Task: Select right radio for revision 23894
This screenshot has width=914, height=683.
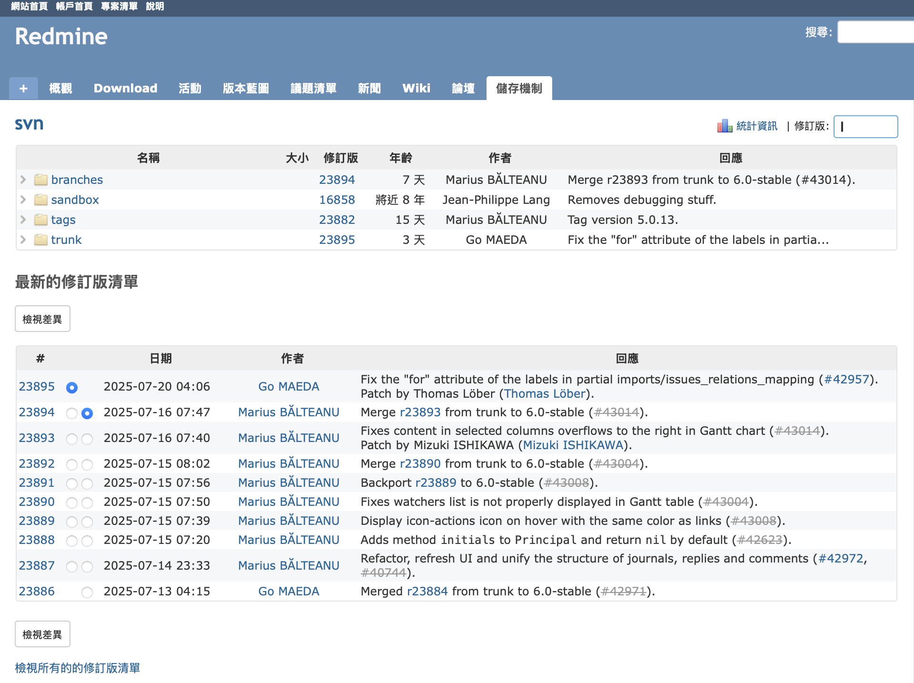Action: click(87, 413)
